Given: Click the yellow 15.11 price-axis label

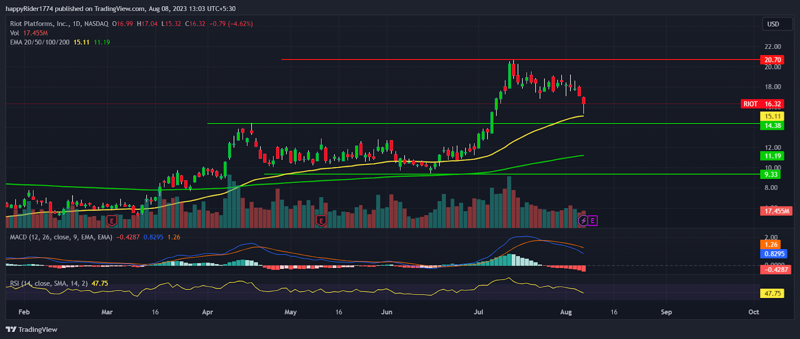Looking at the screenshot, I should pos(772,116).
